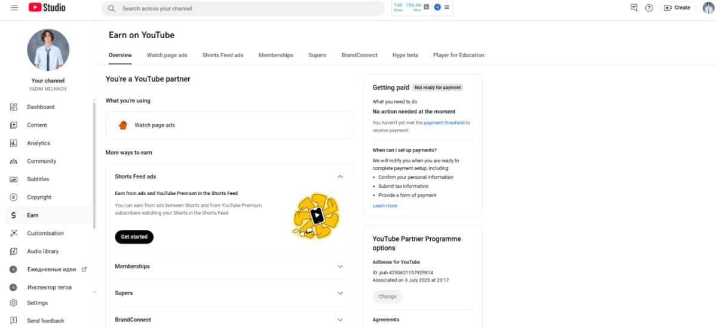Screen dimensions: 717x328
Task: Switch to the Watch page ads tab
Action: point(167,55)
